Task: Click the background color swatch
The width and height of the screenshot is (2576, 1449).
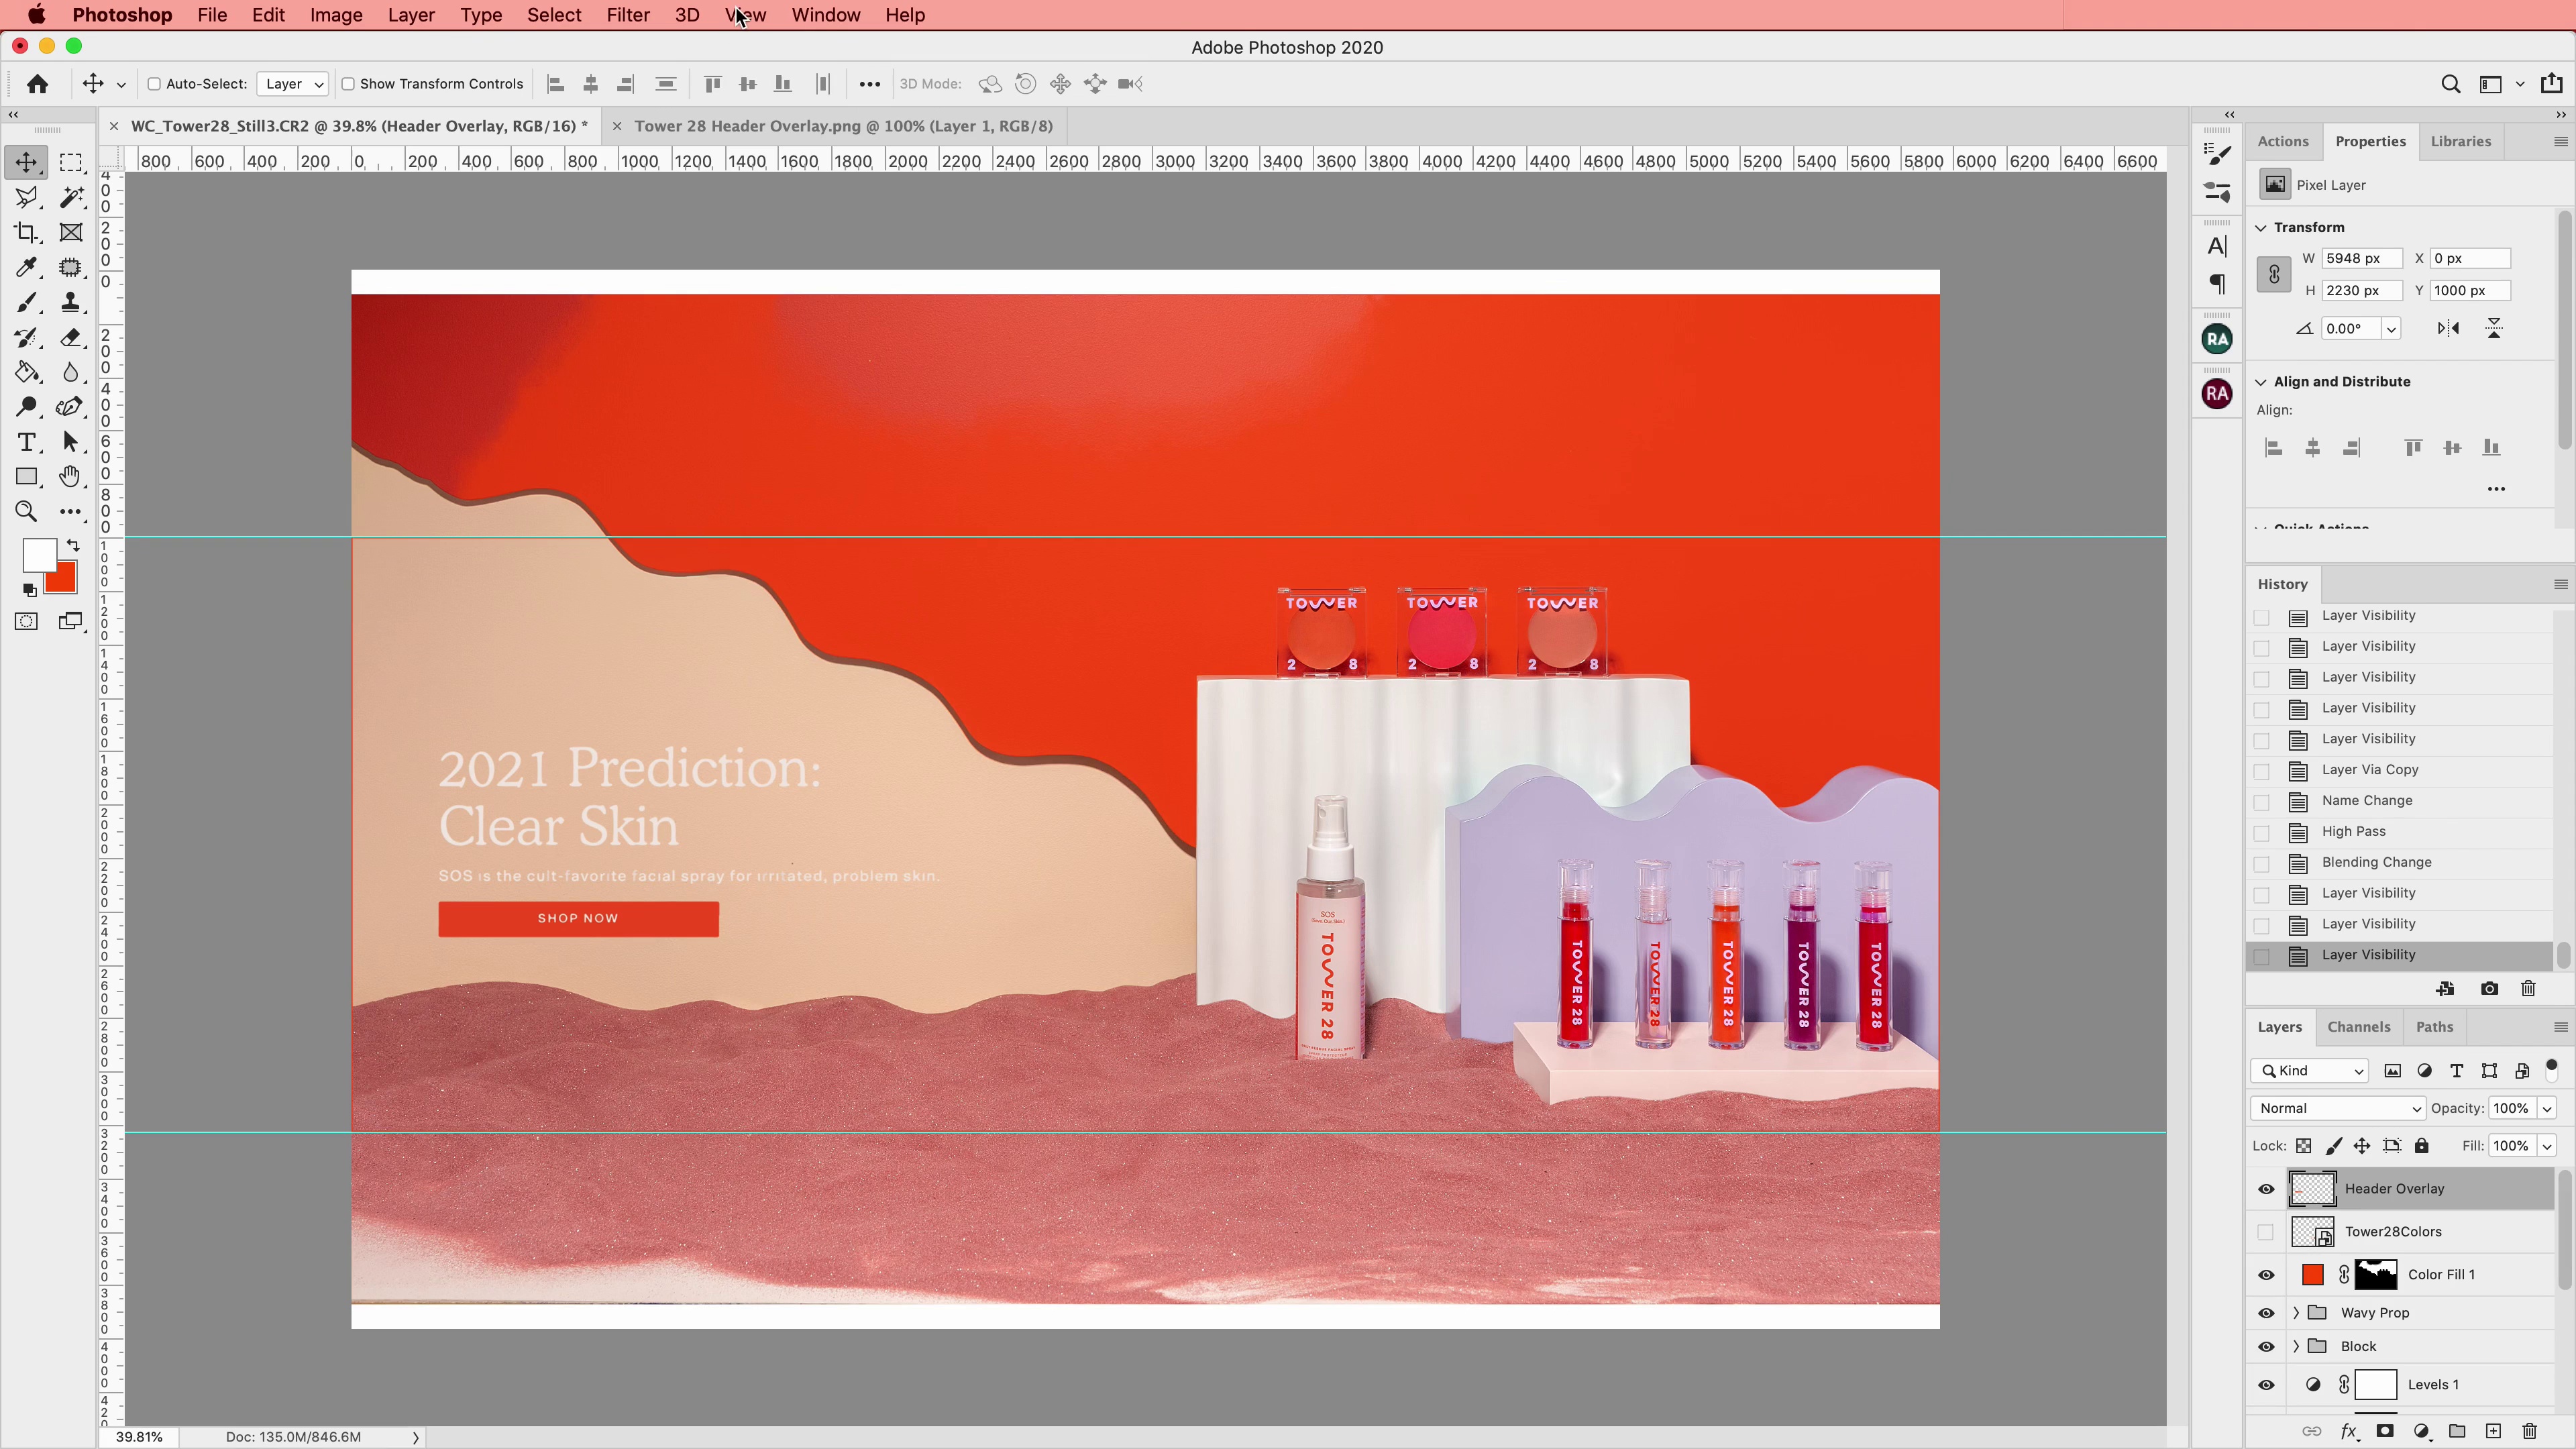Action: [x=66, y=582]
